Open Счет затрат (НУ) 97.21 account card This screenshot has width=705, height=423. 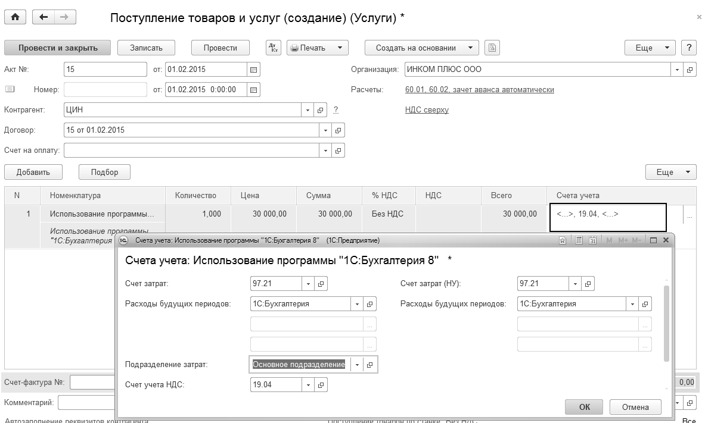[x=588, y=284]
